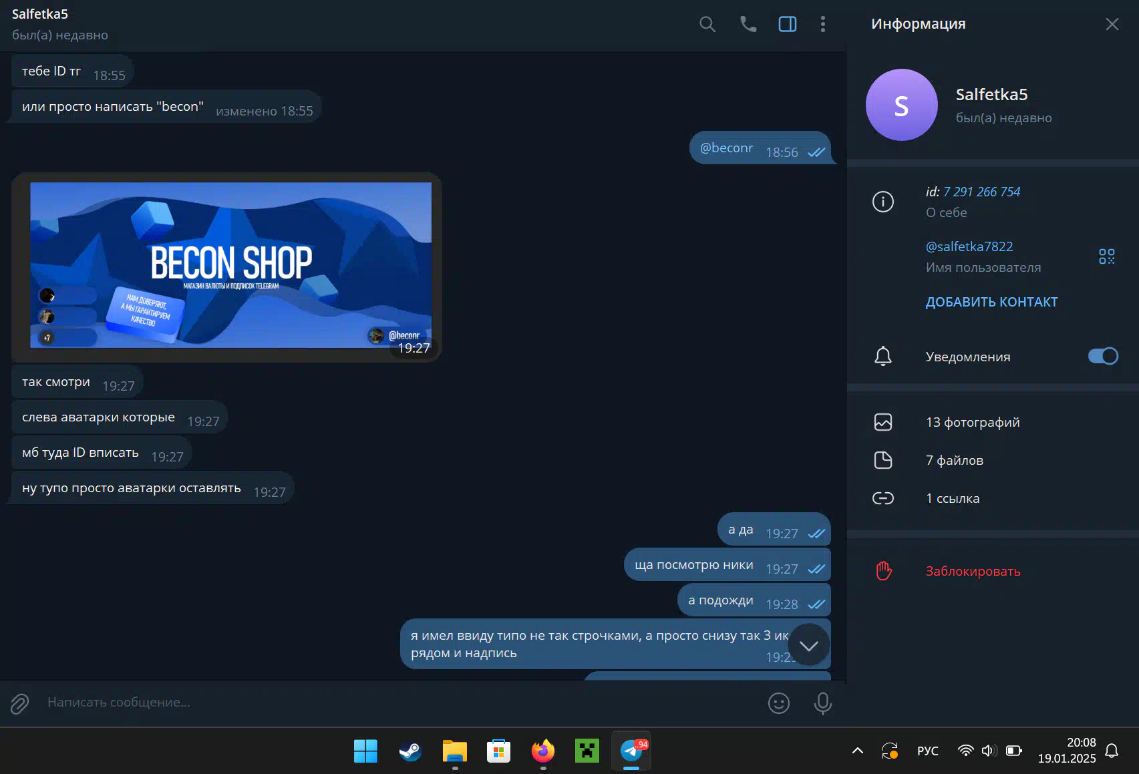Image resolution: width=1139 pixels, height=774 pixels.
Task: Open the Windows notification bell
Action: (x=1112, y=751)
